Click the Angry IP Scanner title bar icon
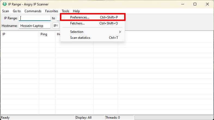214x120 pixels. tap(4, 4)
